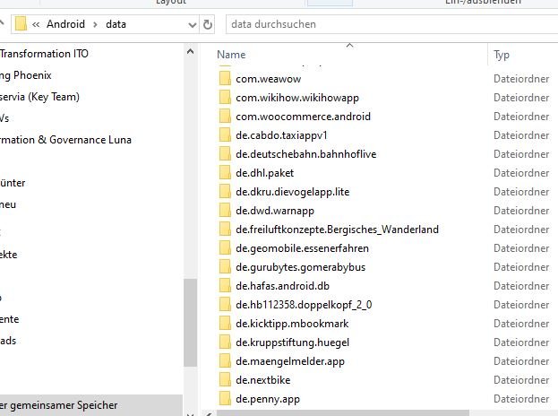Screen dimensions: 558x416
Task: Click the de.penny.app folder icon
Action: [225, 399]
